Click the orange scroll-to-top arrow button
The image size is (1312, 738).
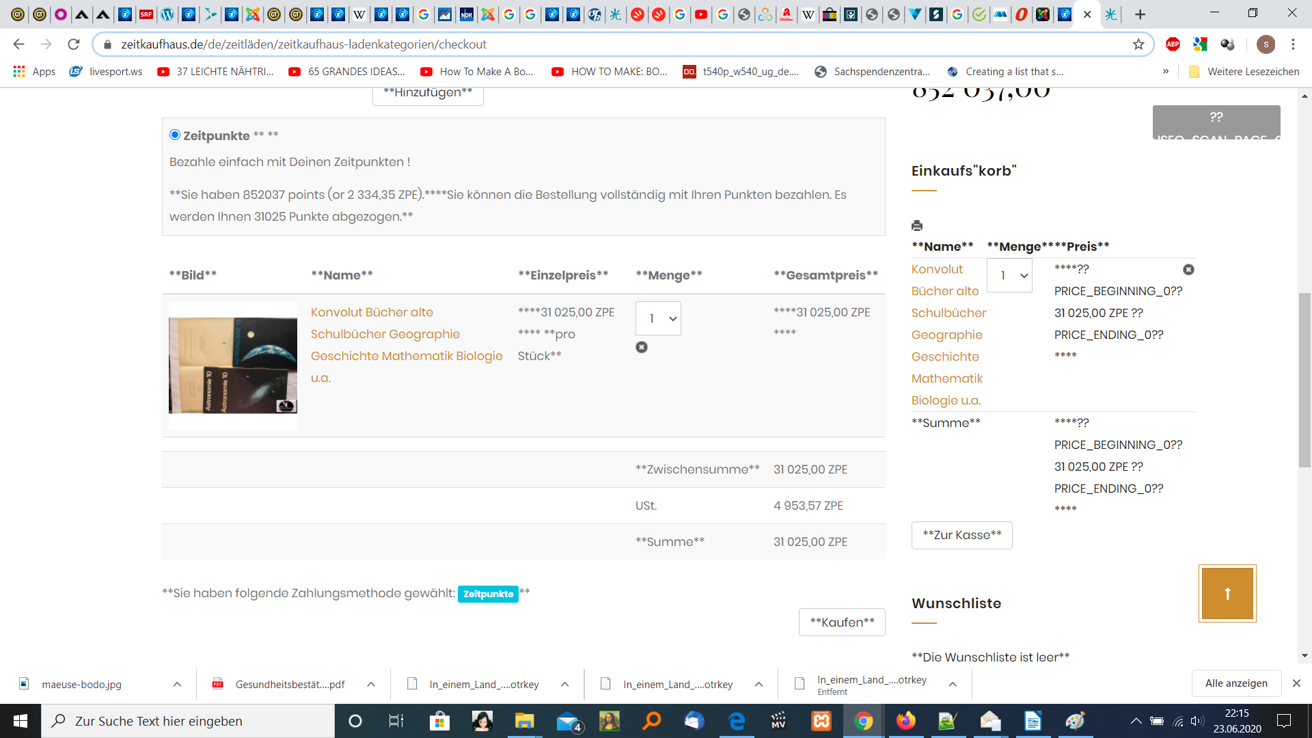(1227, 593)
